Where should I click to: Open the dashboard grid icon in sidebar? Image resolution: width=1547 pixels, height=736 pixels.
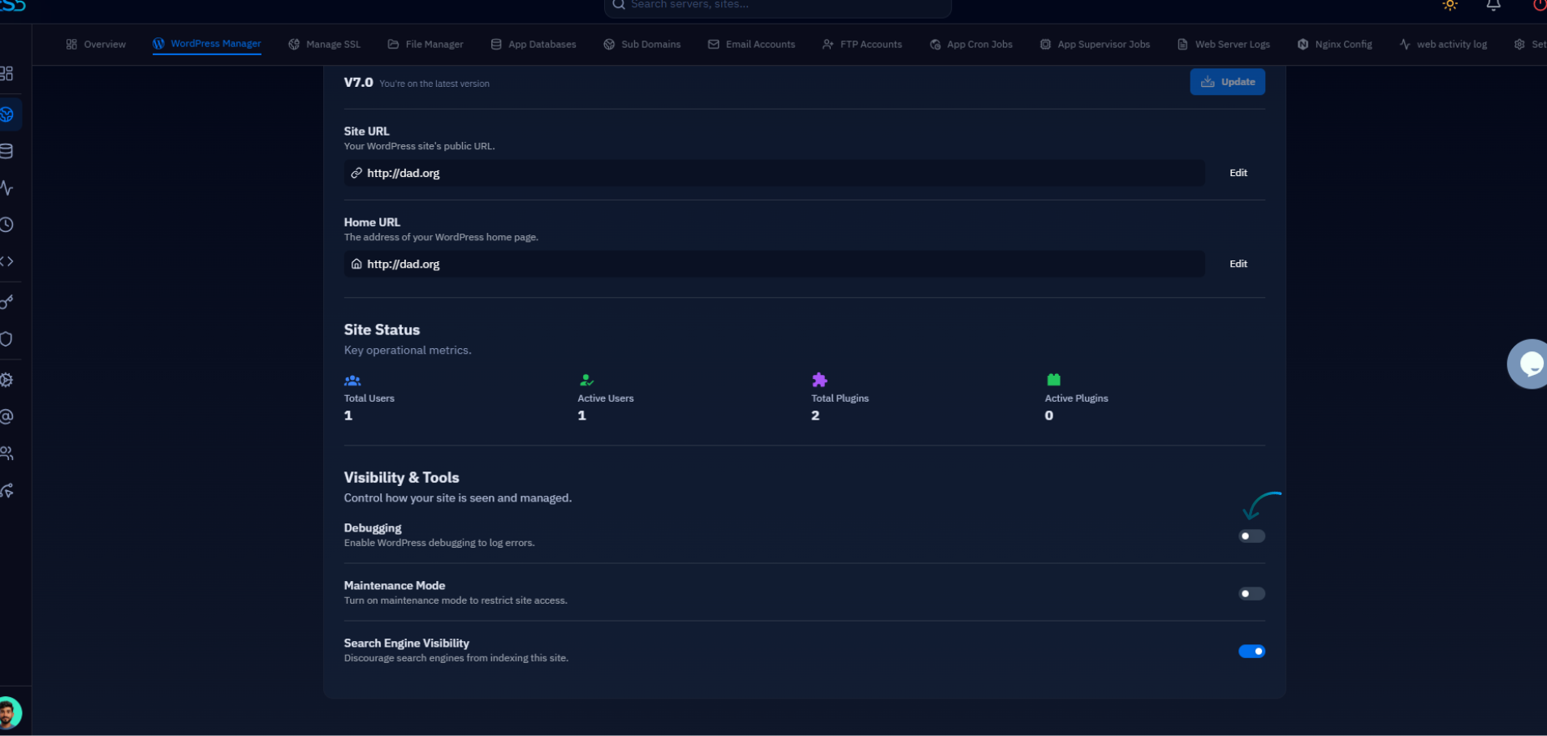[x=6, y=74]
